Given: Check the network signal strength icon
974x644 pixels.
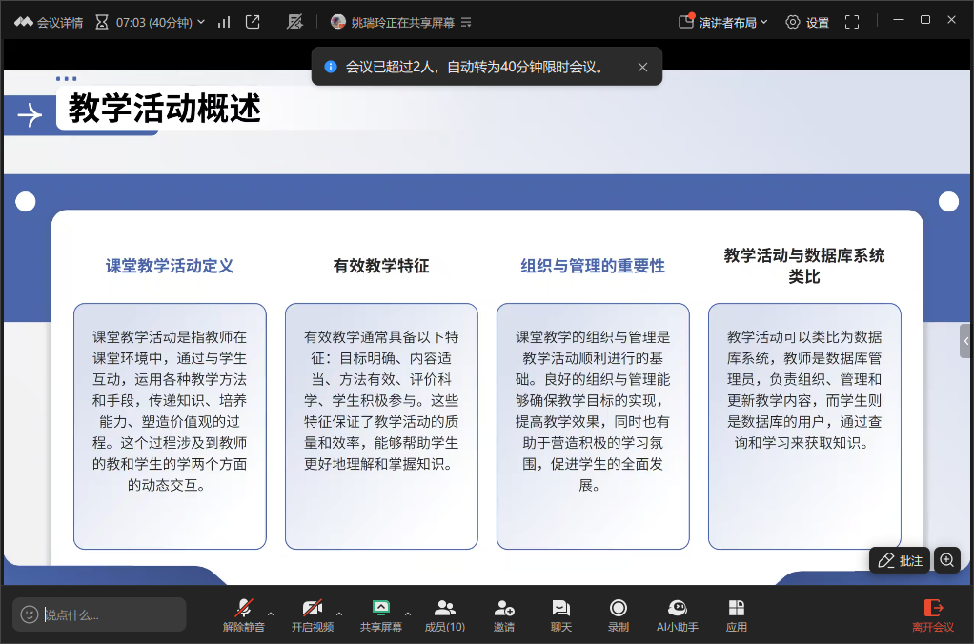Looking at the screenshot, I should click(224, 22).
